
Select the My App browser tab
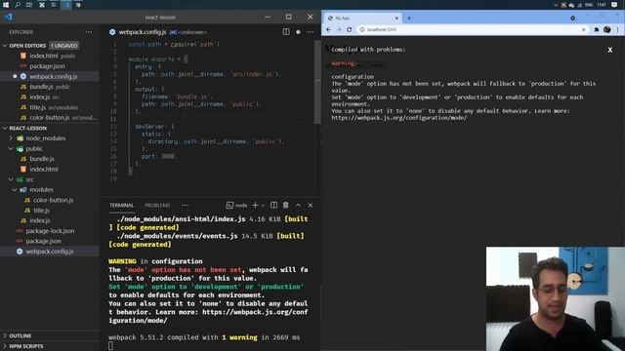[x=362, y=18]
